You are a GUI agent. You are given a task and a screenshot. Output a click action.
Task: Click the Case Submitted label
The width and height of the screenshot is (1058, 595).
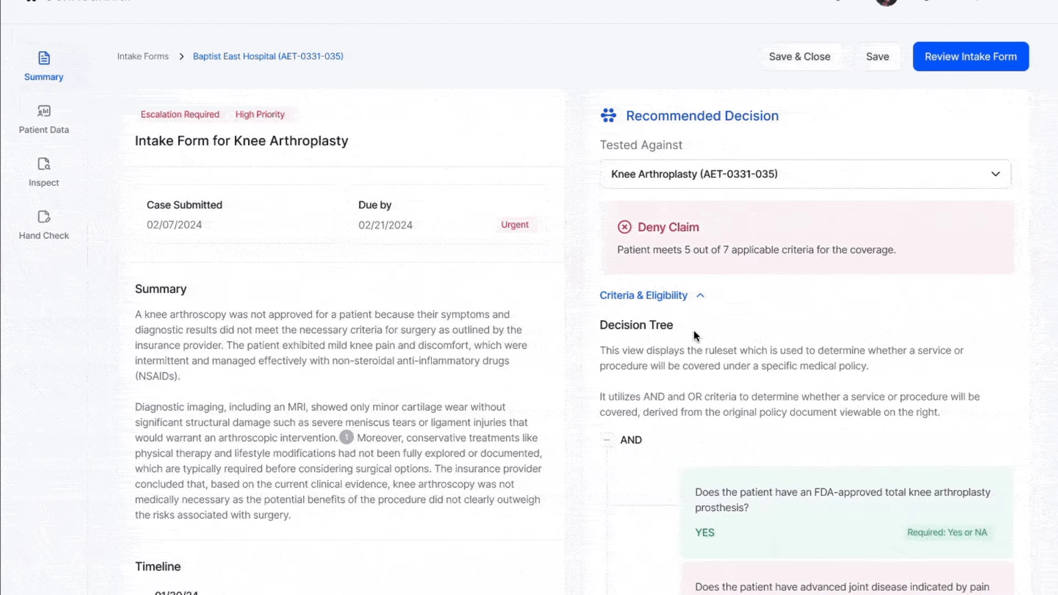184,205
